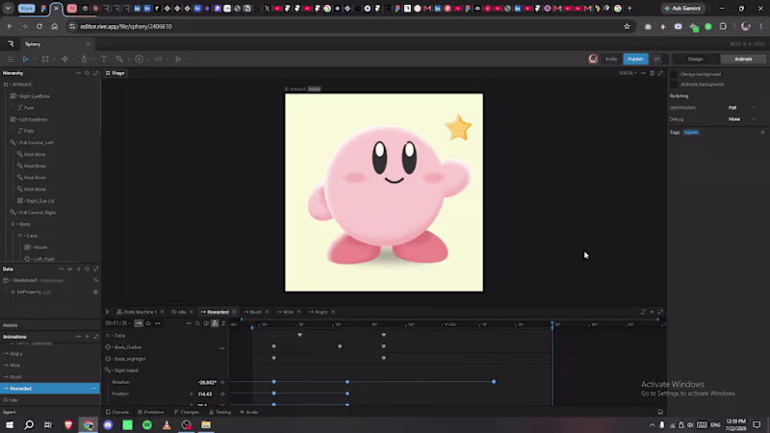Open Chrome tab groups dropdown arrow
The height and width of the screenshot is (433, 770).
(8, 9)
